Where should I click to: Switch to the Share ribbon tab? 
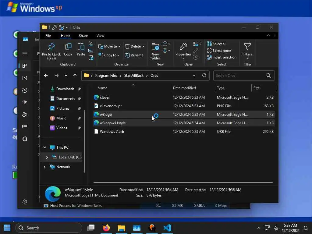point(83,36)
